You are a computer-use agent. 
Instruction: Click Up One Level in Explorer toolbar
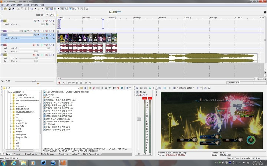[x=81, y=88]
